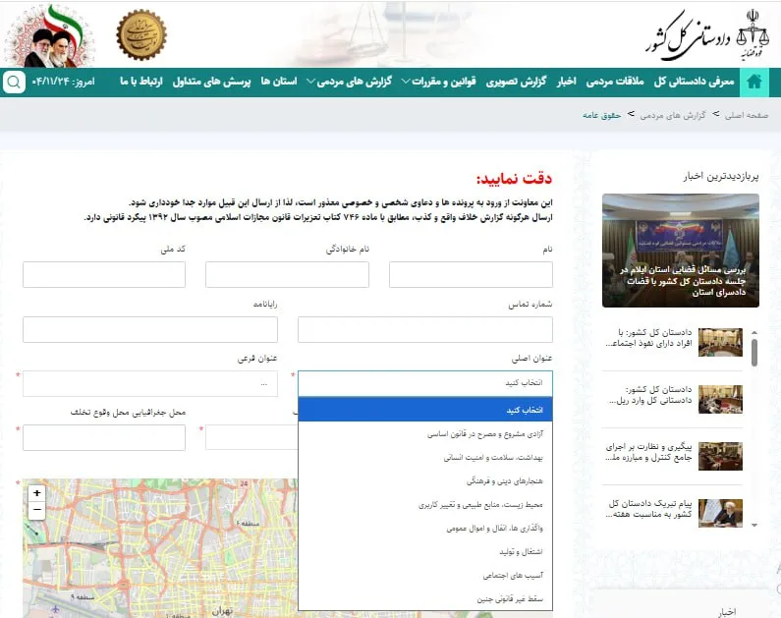The height and width of the screenshot is (618, 781).
Task: Click the golden emblem seal in header
Action: 141,35
